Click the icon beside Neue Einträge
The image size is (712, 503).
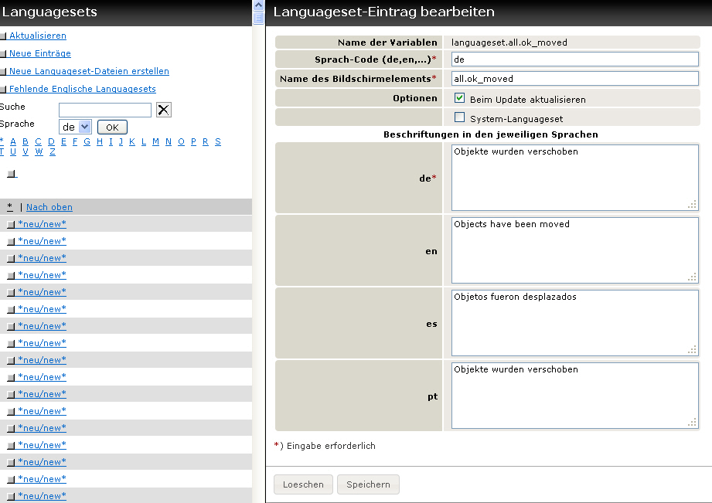click(x=4, y=54)
